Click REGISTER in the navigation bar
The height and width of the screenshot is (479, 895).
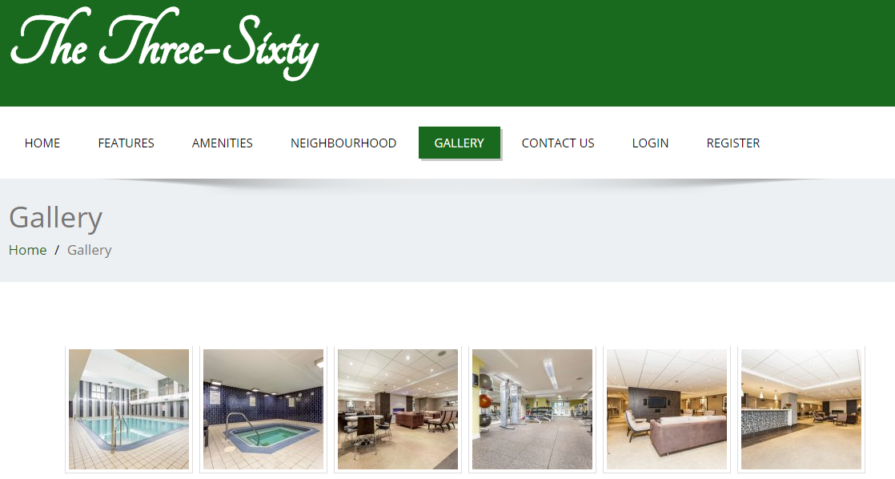(x=733, y=143)
